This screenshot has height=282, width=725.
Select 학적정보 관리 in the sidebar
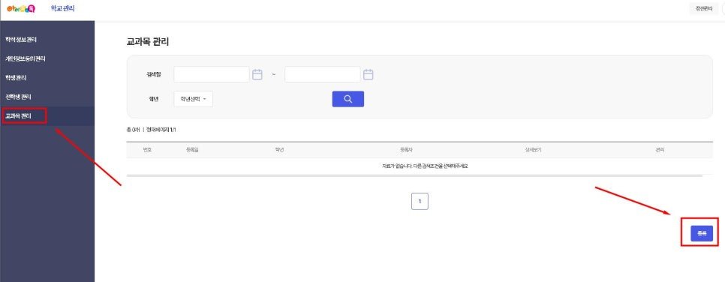tap(20, 40)
